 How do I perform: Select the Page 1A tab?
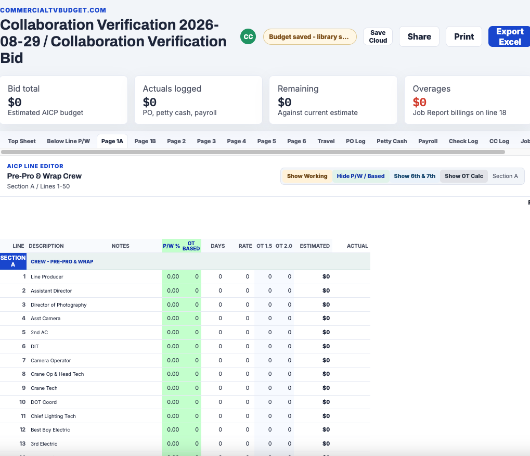(112, 141)
